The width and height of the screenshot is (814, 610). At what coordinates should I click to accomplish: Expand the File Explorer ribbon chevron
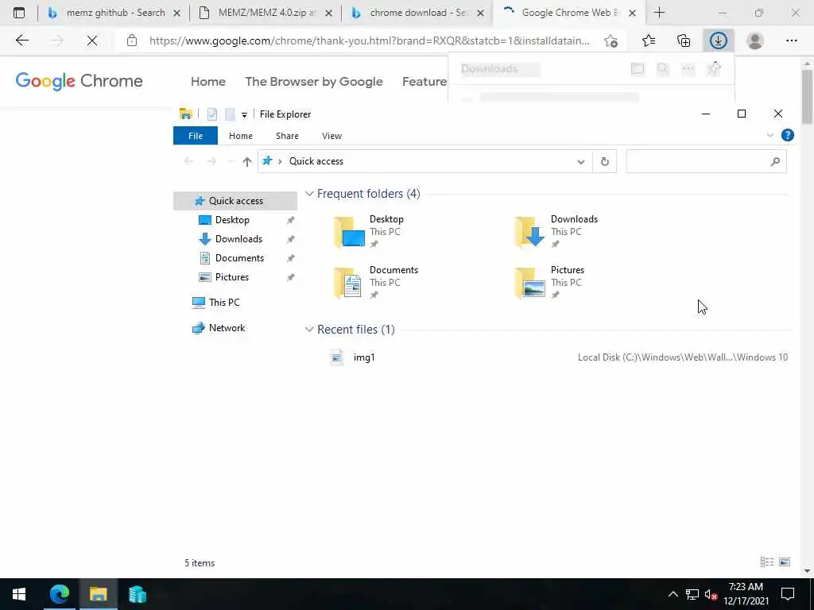click(x=769, y=135)
